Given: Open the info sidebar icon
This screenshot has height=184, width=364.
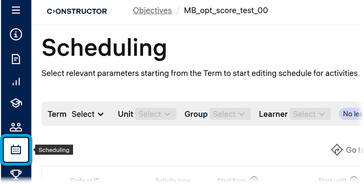Looking at the screenshot, I should pos(16,34).
